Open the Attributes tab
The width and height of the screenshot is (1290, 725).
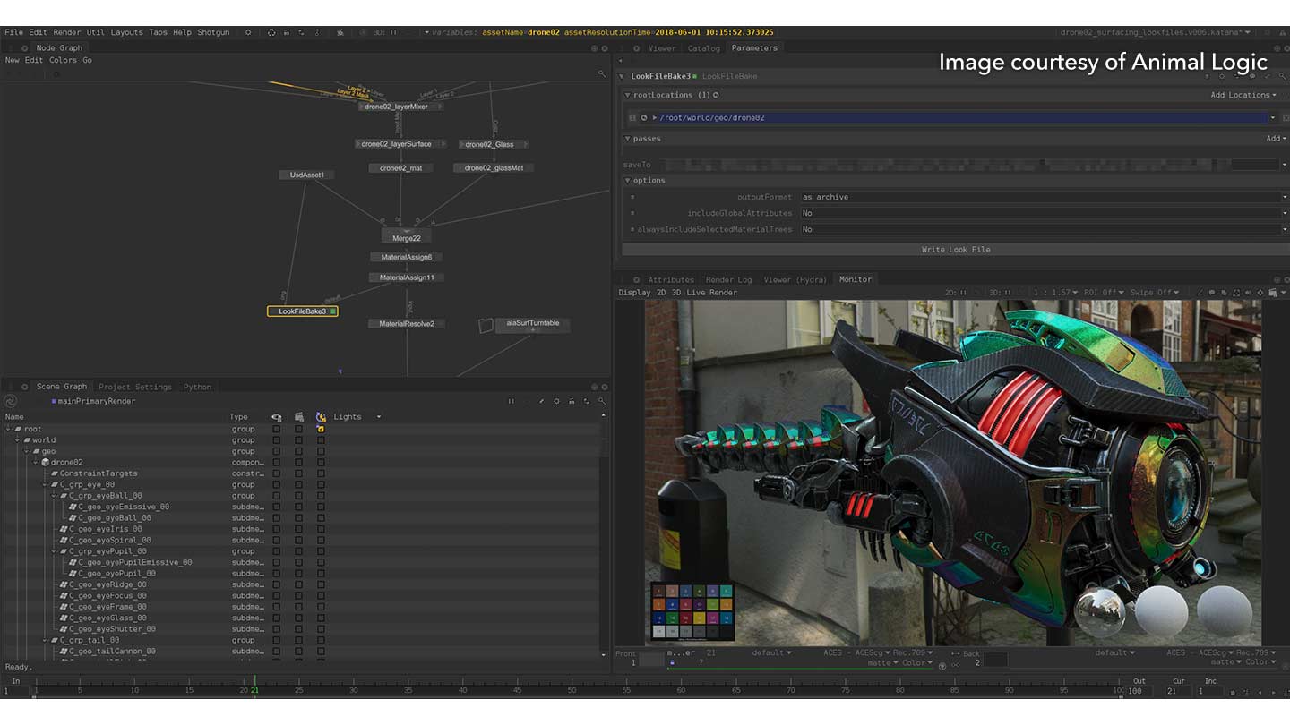671,279
